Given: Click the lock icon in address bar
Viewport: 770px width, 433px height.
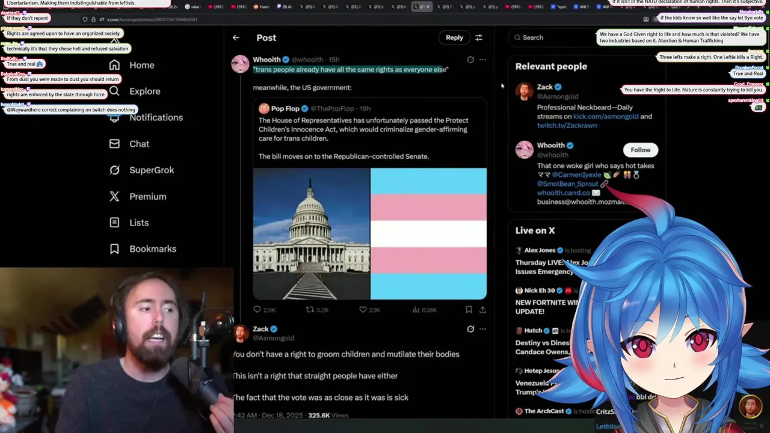Looking at the screenshot, I should (x=93, y=19).
